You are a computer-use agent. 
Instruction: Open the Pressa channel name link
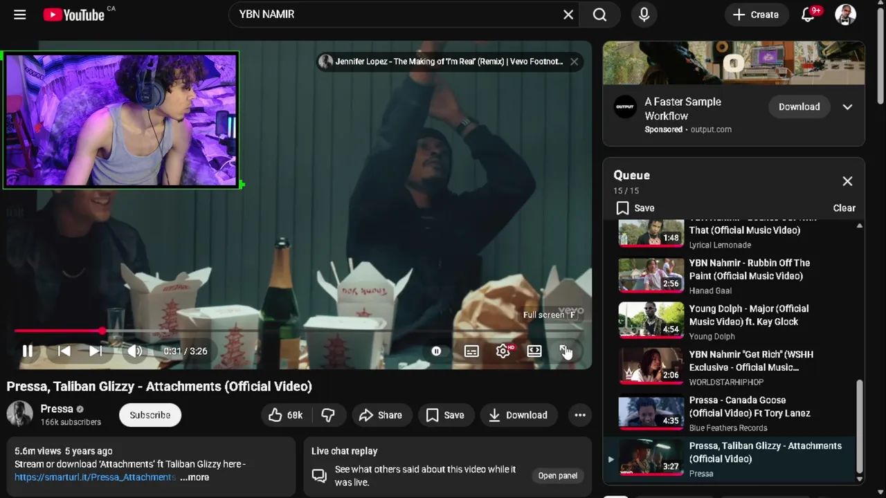click(57, 409)
